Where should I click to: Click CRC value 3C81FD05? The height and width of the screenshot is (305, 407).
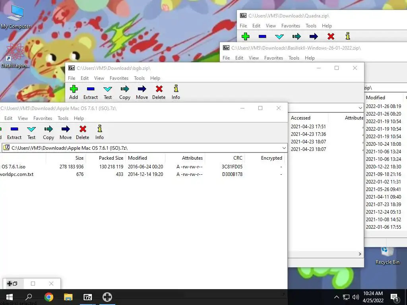pyautogui.click(x=232, y=167)
